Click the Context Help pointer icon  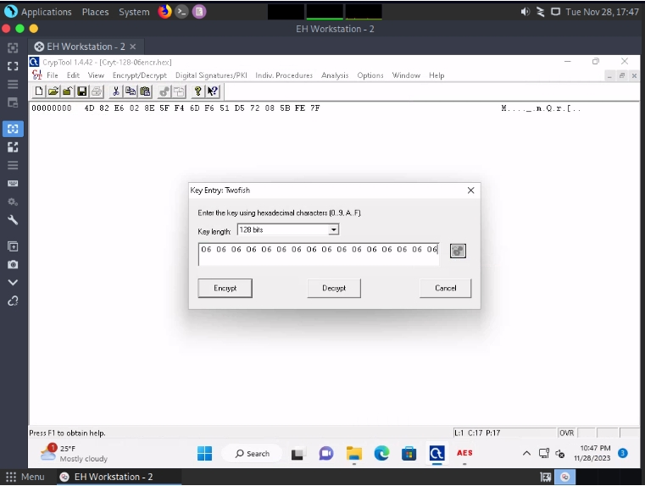(x=212, y=91)
